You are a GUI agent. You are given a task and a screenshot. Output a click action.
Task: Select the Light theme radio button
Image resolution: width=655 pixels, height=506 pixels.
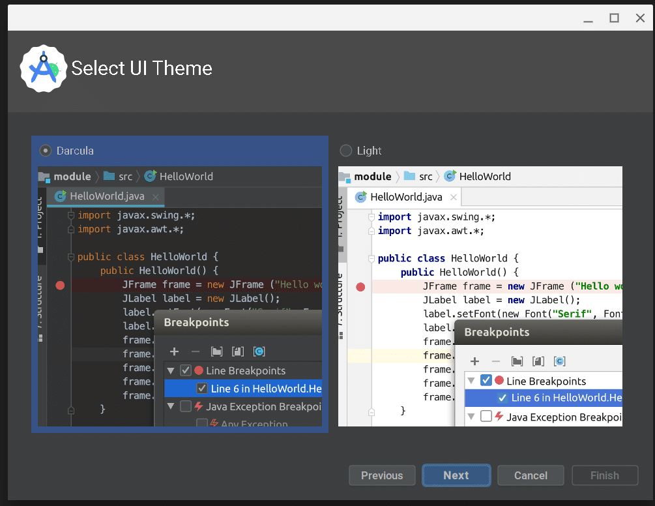coord(346,151)
